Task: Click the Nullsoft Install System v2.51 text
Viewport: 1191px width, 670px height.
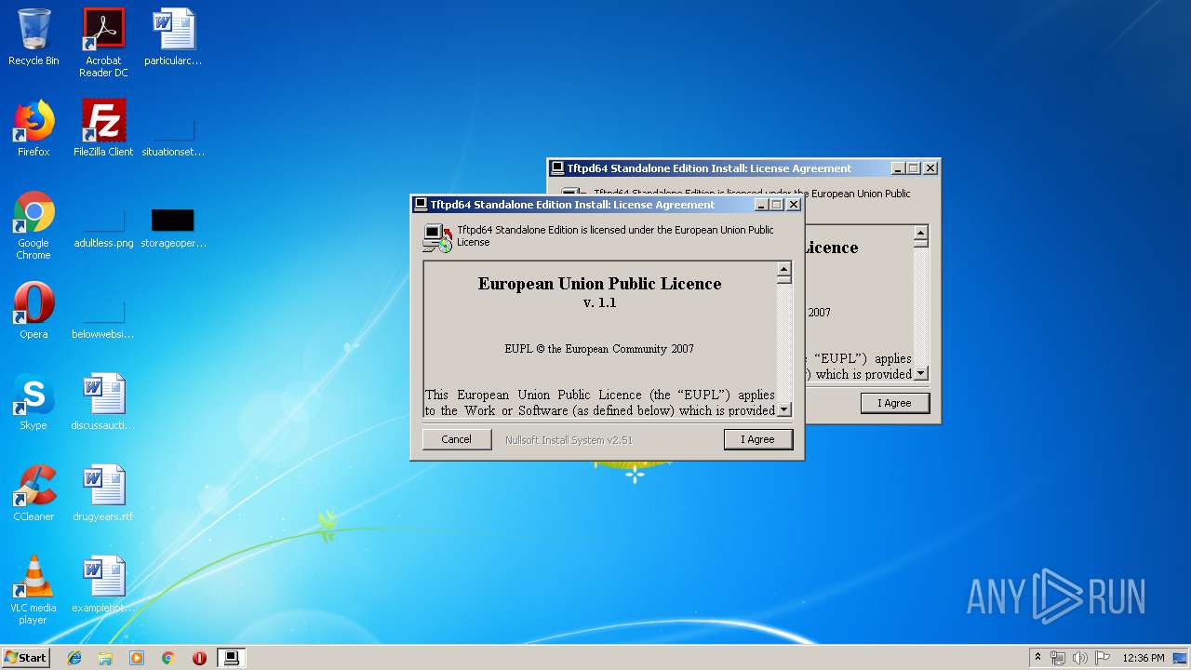Action: coord(569,440)
